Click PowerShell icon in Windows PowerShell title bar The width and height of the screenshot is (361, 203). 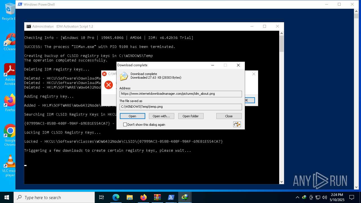[20, 5]
